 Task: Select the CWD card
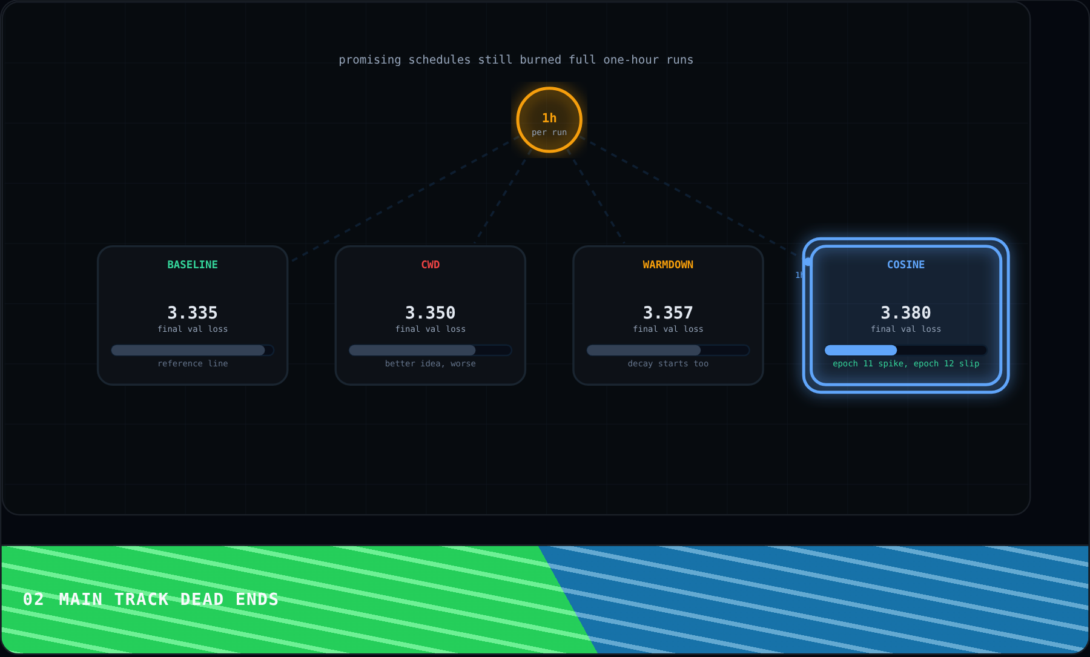tap(431, 315)
